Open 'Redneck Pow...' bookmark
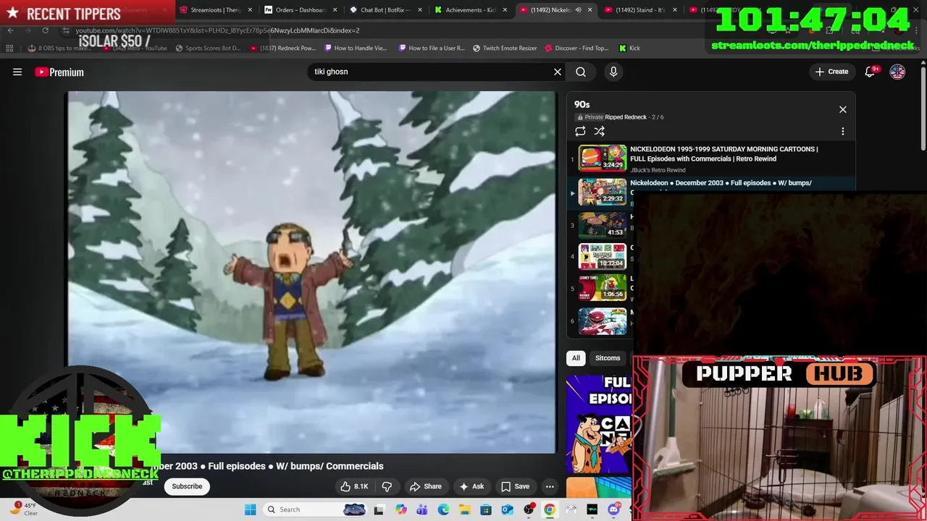The height and width of the screenshot is (521, 927). [x=282, y=48]
